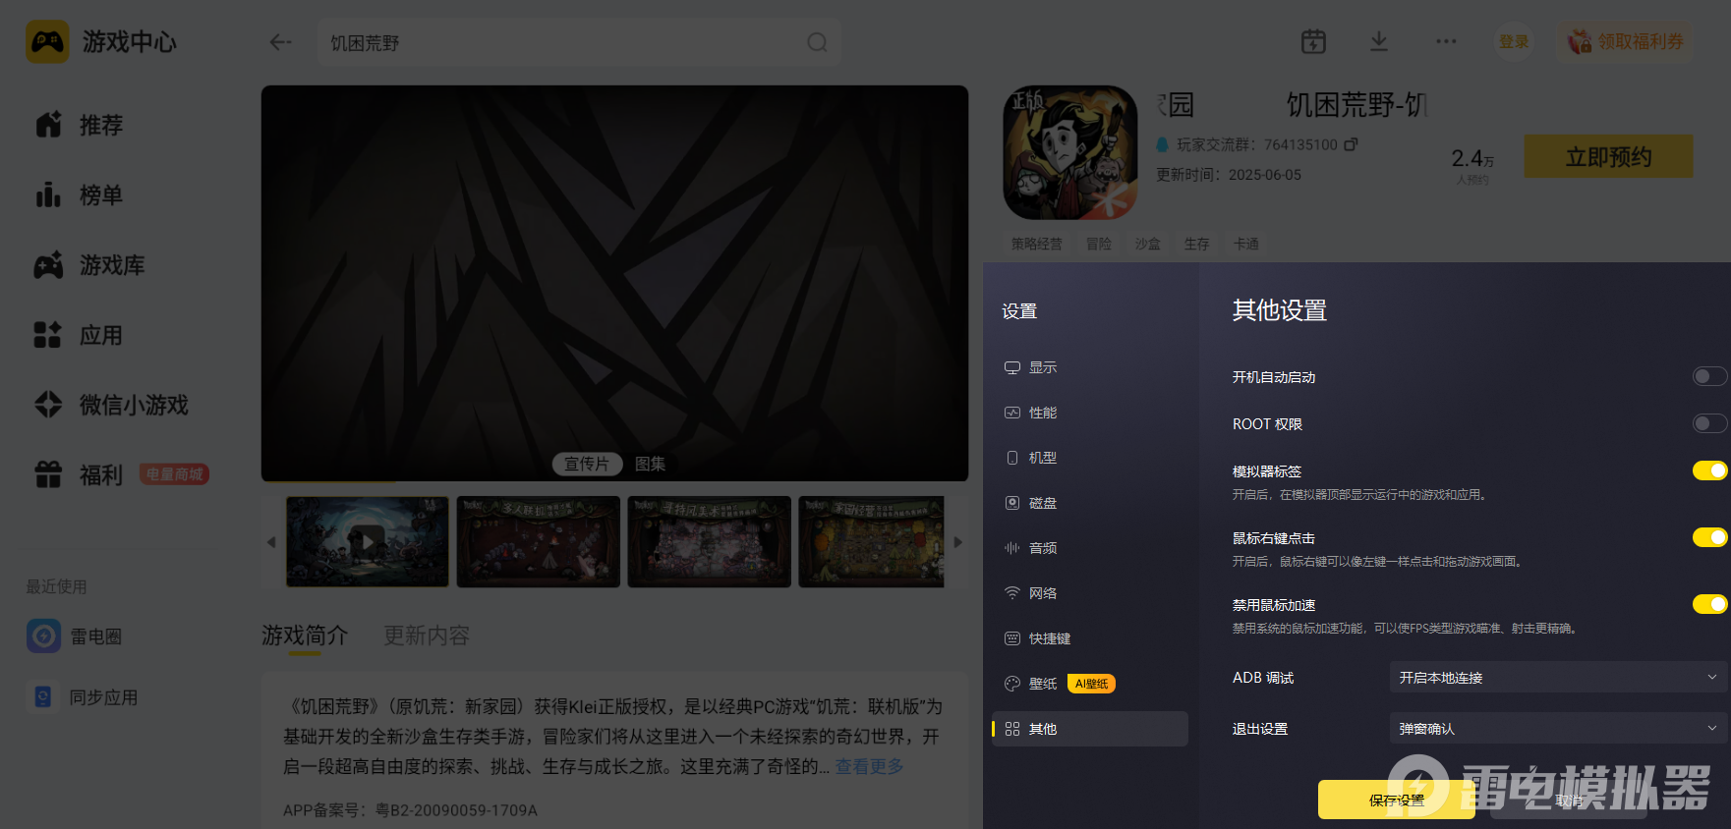Click the AI壁纸 badge

(1091, 684)
